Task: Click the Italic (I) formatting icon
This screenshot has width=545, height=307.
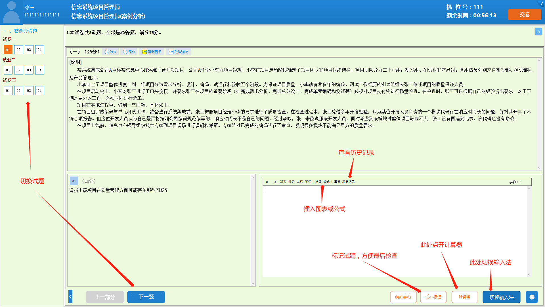Action: pyautogui.click(x=275, y=182)
